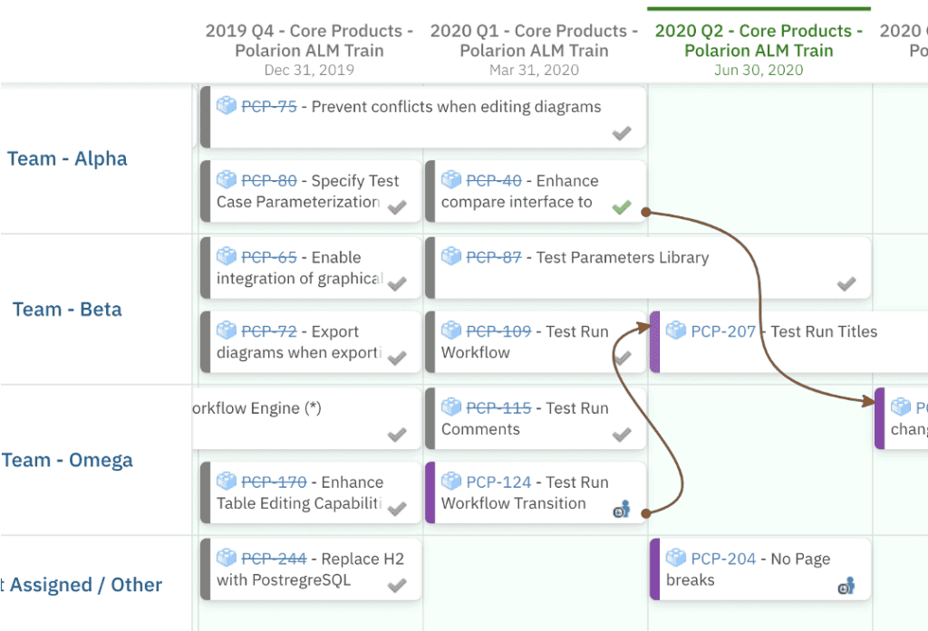The image size is (928, 631).
Task: Click the feature cube icon beside PCP-170
Action: [x=226, y=480]
